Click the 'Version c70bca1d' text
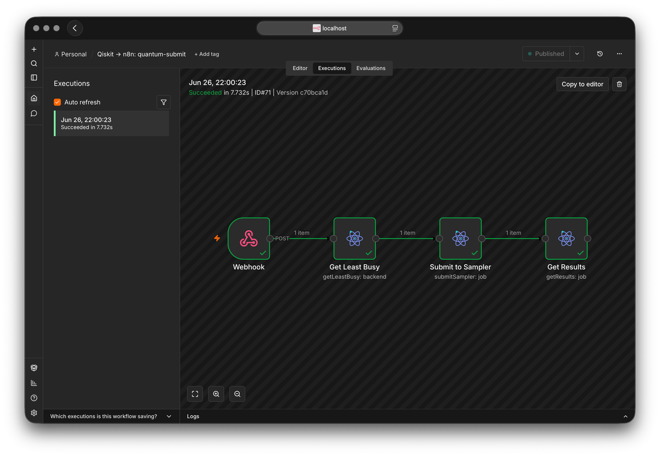The height and width of the screenshot is (456, 660). pos(302,92)
